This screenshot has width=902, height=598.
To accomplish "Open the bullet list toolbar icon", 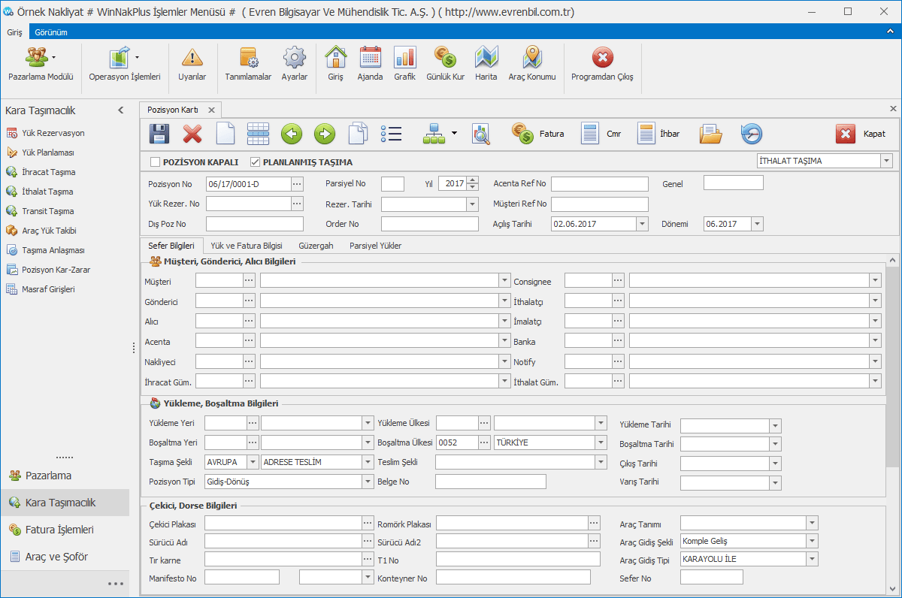I will click(x=391, y=134).
